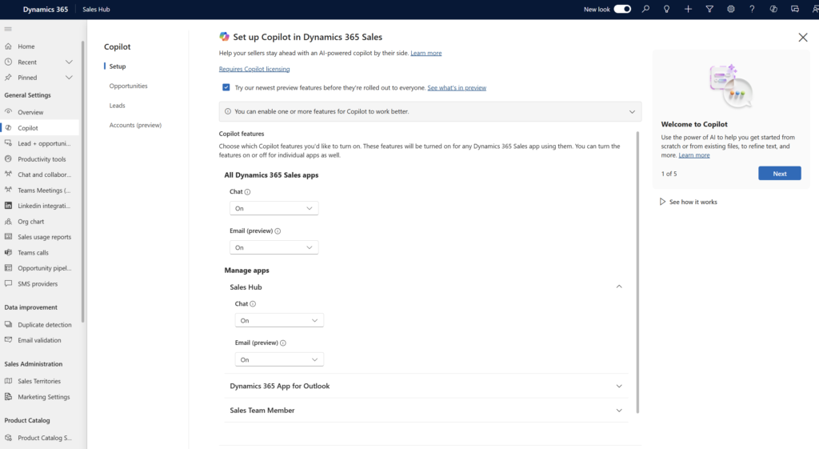The height and width of the screenshot is (449, 819).
Task: Expand the Dynamics 365 App for Outlook section
Action: (x=619, y=386)
